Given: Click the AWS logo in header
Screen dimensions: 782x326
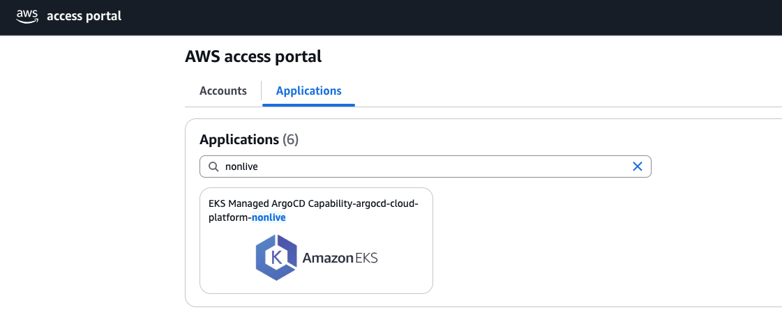Looking at the screenshot, I should pos(27,17).
